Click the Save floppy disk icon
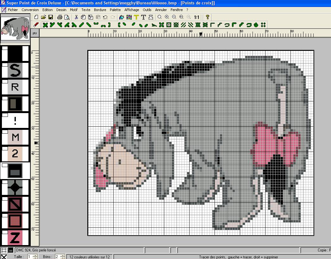331x259 pixels. pos(50,17)
